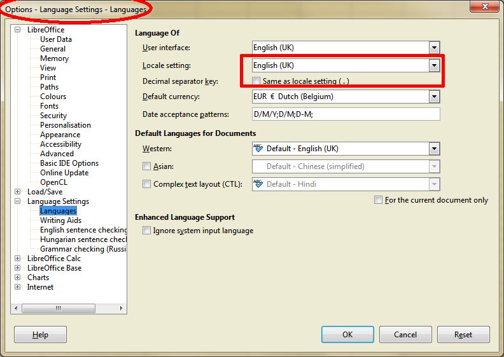
Task: Open the Locale setting dropdown
Action: pyautogui.click(x=434, y=65)
